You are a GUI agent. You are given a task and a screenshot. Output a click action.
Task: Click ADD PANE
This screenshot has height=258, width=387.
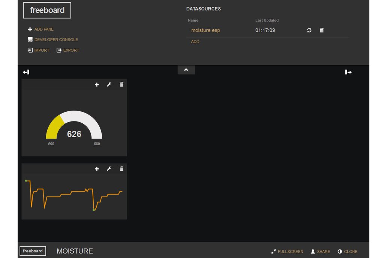40,29
